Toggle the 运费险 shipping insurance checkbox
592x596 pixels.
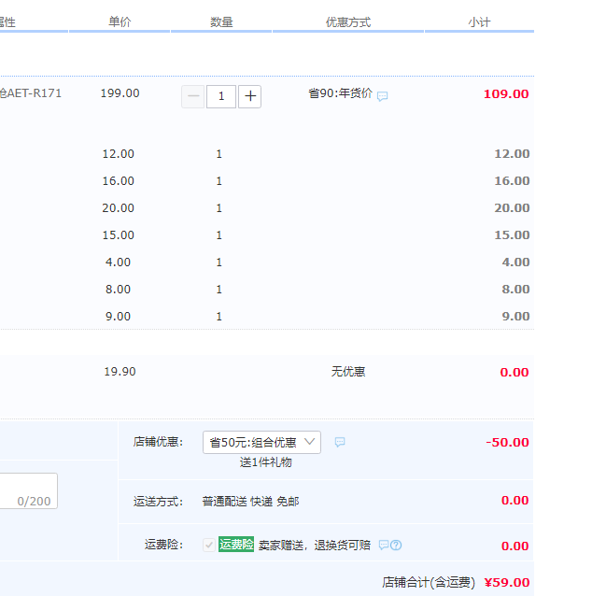point(208,546)
